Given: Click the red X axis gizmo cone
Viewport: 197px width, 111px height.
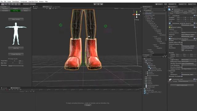Looking at the screenshot, I should coord(134,14).
